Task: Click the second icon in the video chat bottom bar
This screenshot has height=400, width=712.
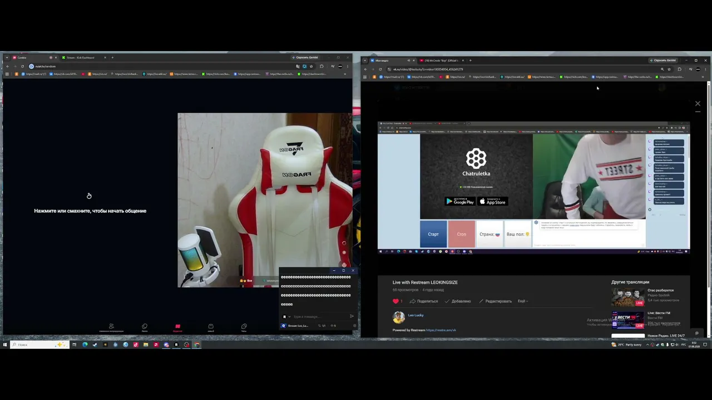Action: coord(145,327)
